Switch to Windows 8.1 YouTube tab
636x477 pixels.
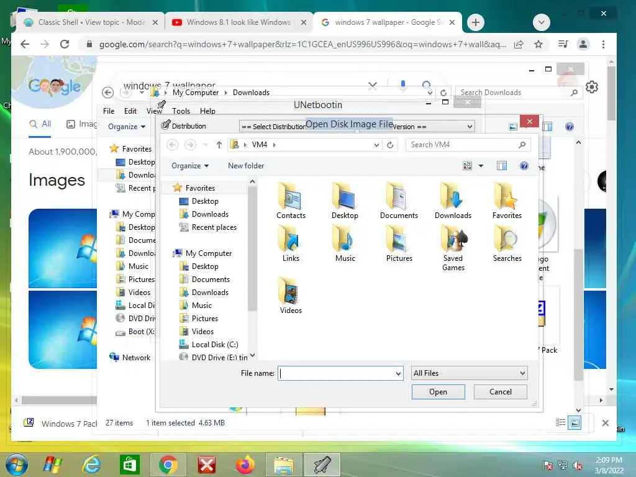(238, 22)
